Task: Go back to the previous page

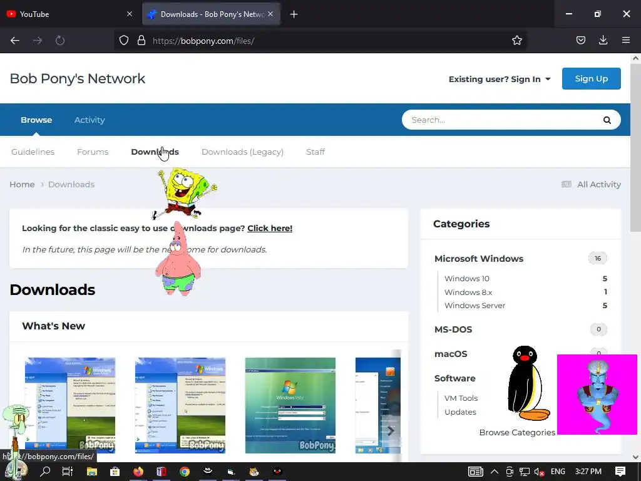Action: [x=15, y=41]
